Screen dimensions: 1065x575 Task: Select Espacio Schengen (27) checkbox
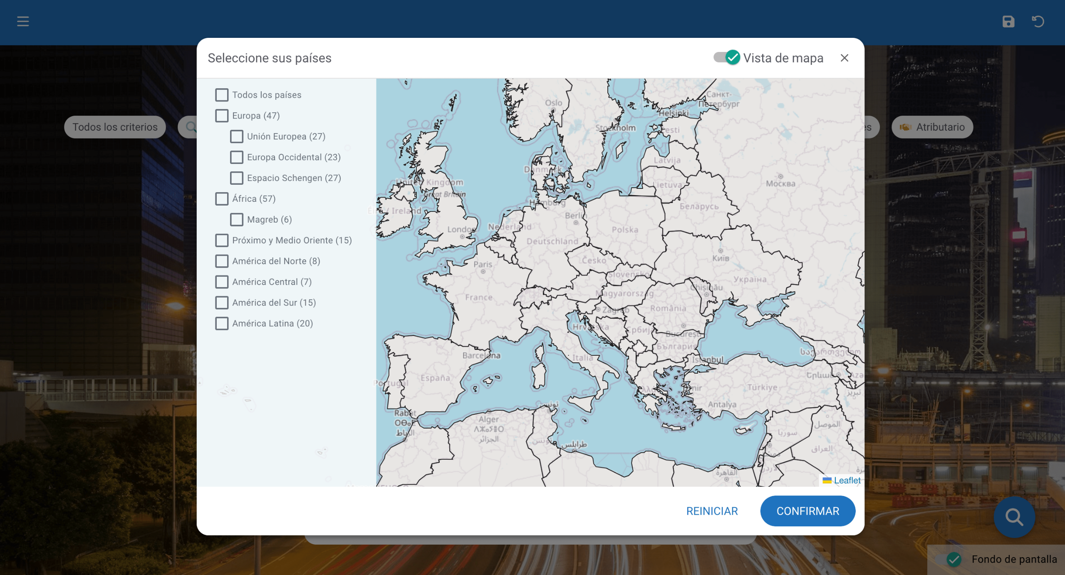pyautogui.click(x=237, y=178)
